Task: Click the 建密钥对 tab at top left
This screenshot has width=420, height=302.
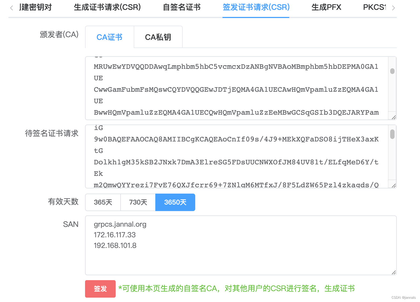Action: coord(36,7)
